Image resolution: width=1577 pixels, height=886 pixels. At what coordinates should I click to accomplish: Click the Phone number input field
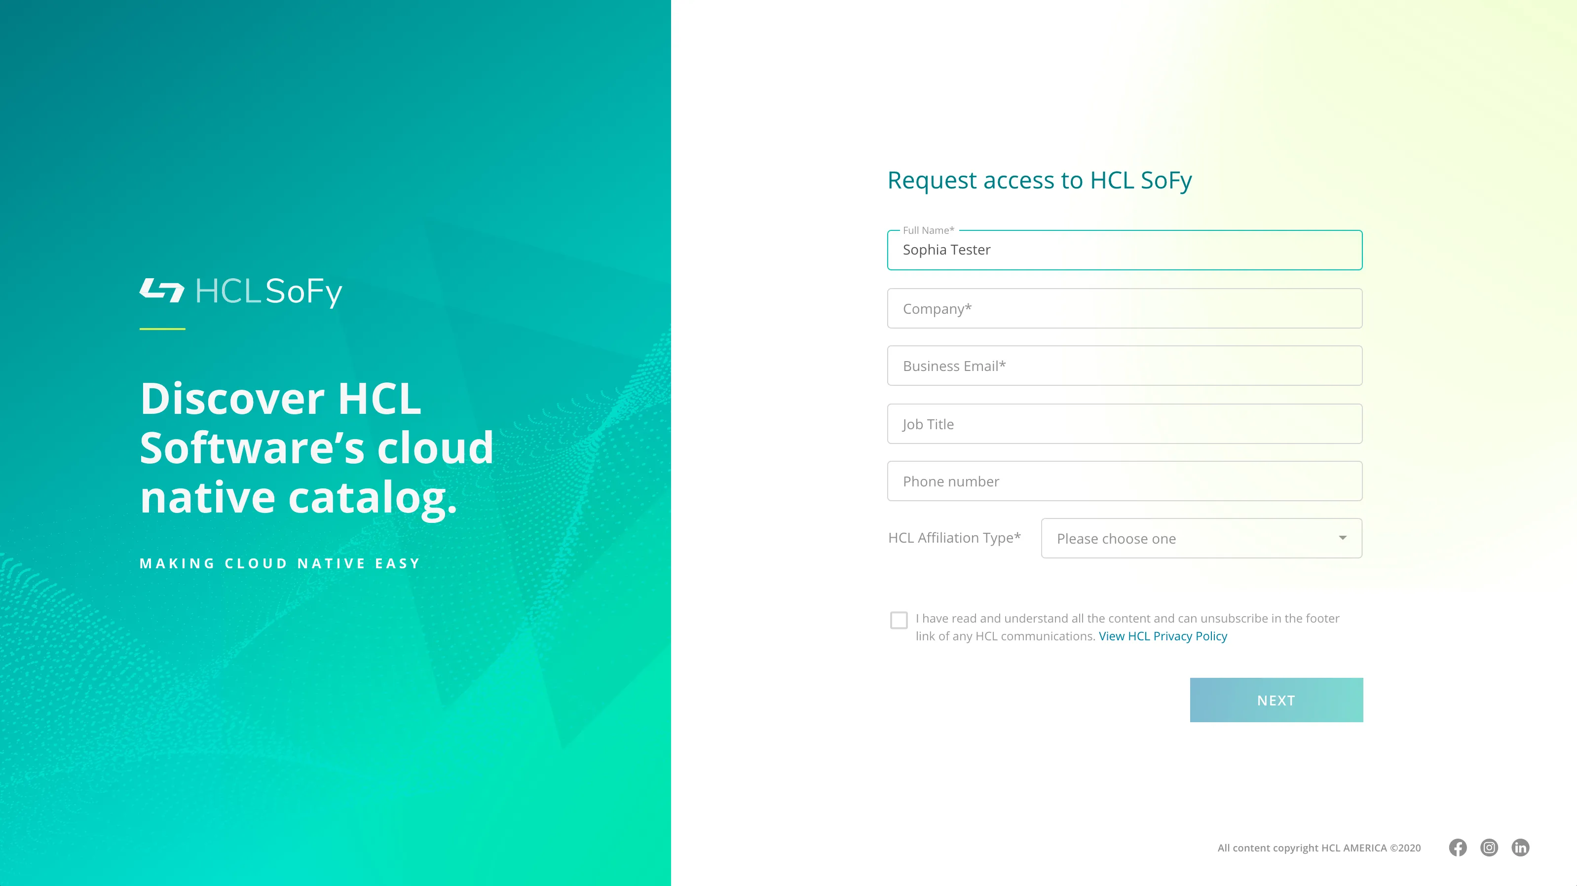[x=1124, y=481]
